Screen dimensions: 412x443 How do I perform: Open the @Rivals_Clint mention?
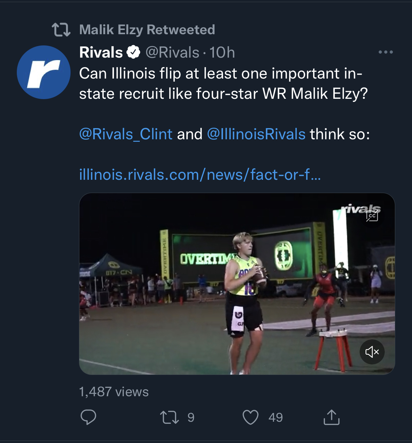(126, 134)
